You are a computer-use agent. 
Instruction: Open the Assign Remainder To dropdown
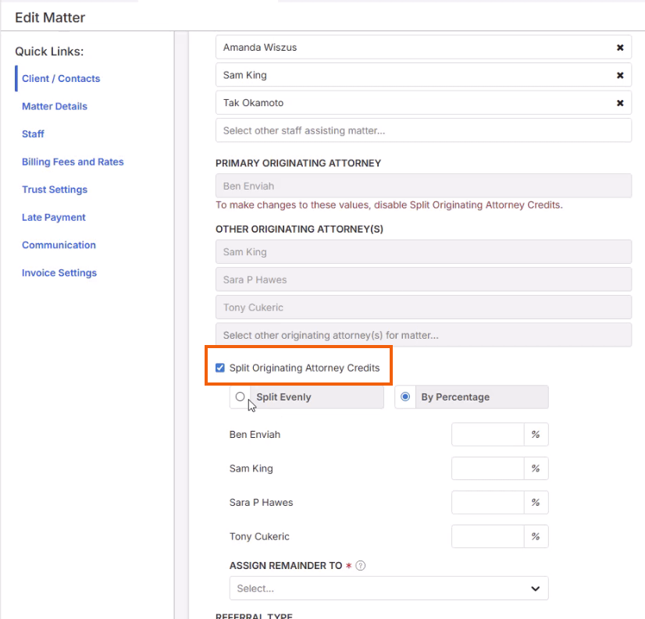[x=389, y=589]
